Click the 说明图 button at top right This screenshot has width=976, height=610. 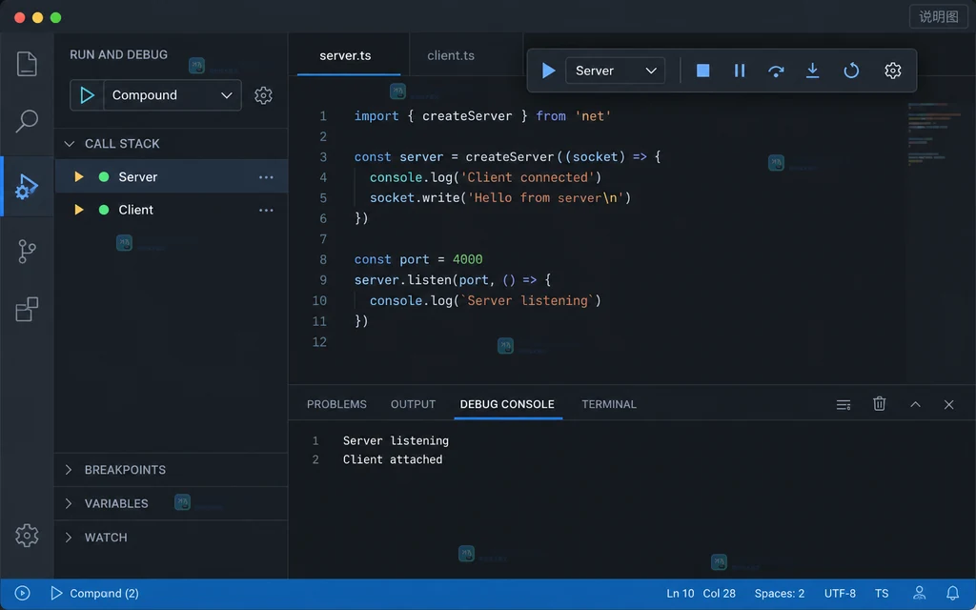point(939,17)
